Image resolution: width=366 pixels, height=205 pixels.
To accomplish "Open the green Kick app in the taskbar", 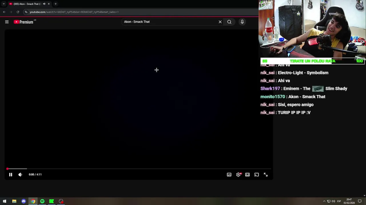I will 51,201.
